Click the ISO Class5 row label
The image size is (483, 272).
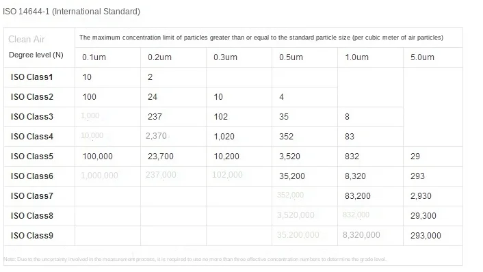(x=31, y=157)
